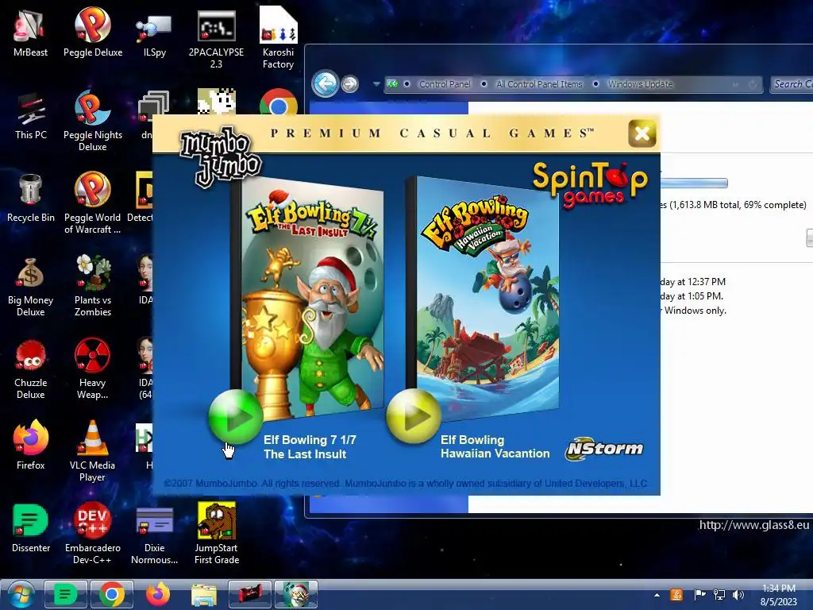Go forward in the Control Panel window
Image resolution: width=813 pixels, height=610 pixels.
tap(350, 83)
